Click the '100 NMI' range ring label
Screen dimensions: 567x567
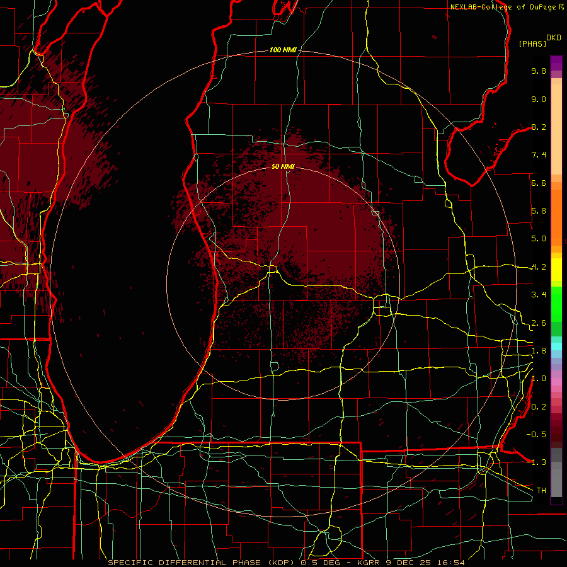pos(283,50)
